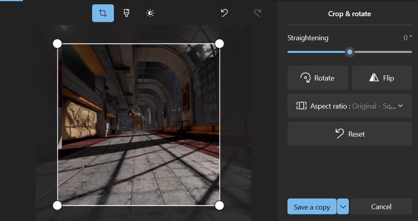This screenshot has width=418, height=221.
Task: Rotate the image 90 degrees
Action: [318, 78]
